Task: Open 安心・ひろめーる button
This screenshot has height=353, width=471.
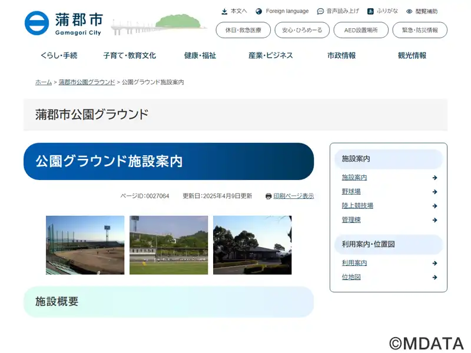Action: point(302,30)
